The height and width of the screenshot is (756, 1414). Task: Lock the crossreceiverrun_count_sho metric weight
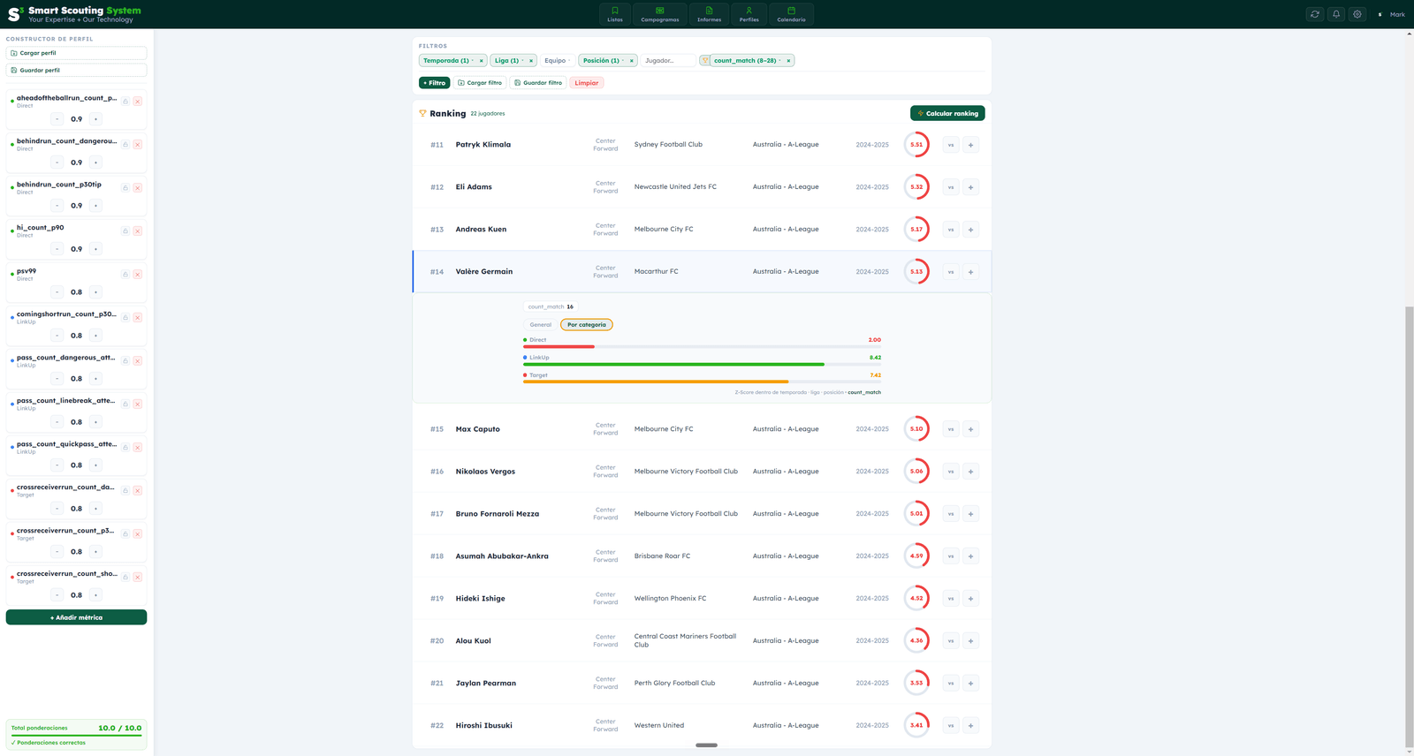coord(125,578)
